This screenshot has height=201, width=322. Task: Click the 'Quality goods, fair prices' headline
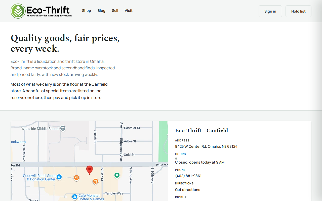[x=65, y=43]
